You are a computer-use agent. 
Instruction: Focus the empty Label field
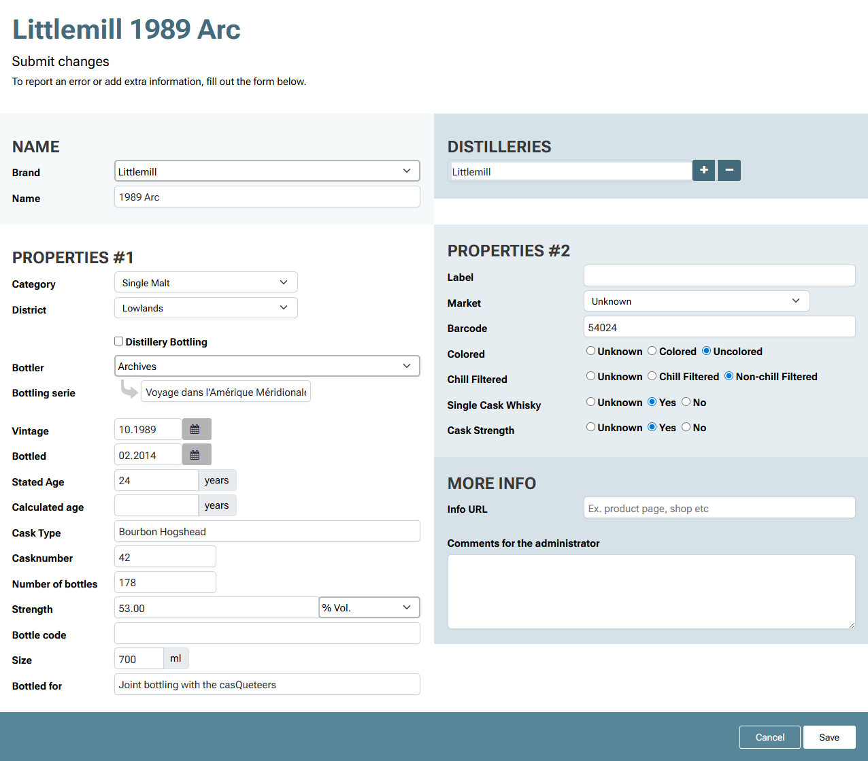pyautogui.click(x=719, y=275)
